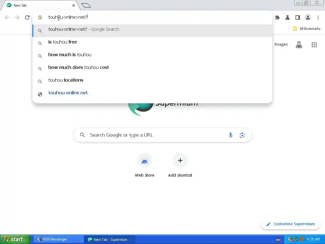Open the touhou-online.net URL suggestion
Screen dimensions: 325x244
click(152, 93)
